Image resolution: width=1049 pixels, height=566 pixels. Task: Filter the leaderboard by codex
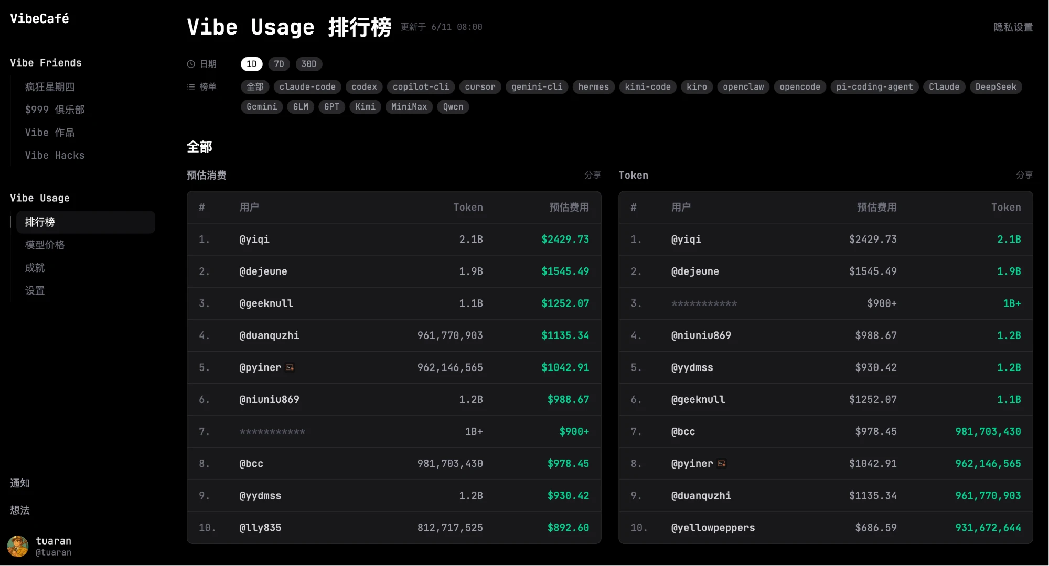[364, 87]
